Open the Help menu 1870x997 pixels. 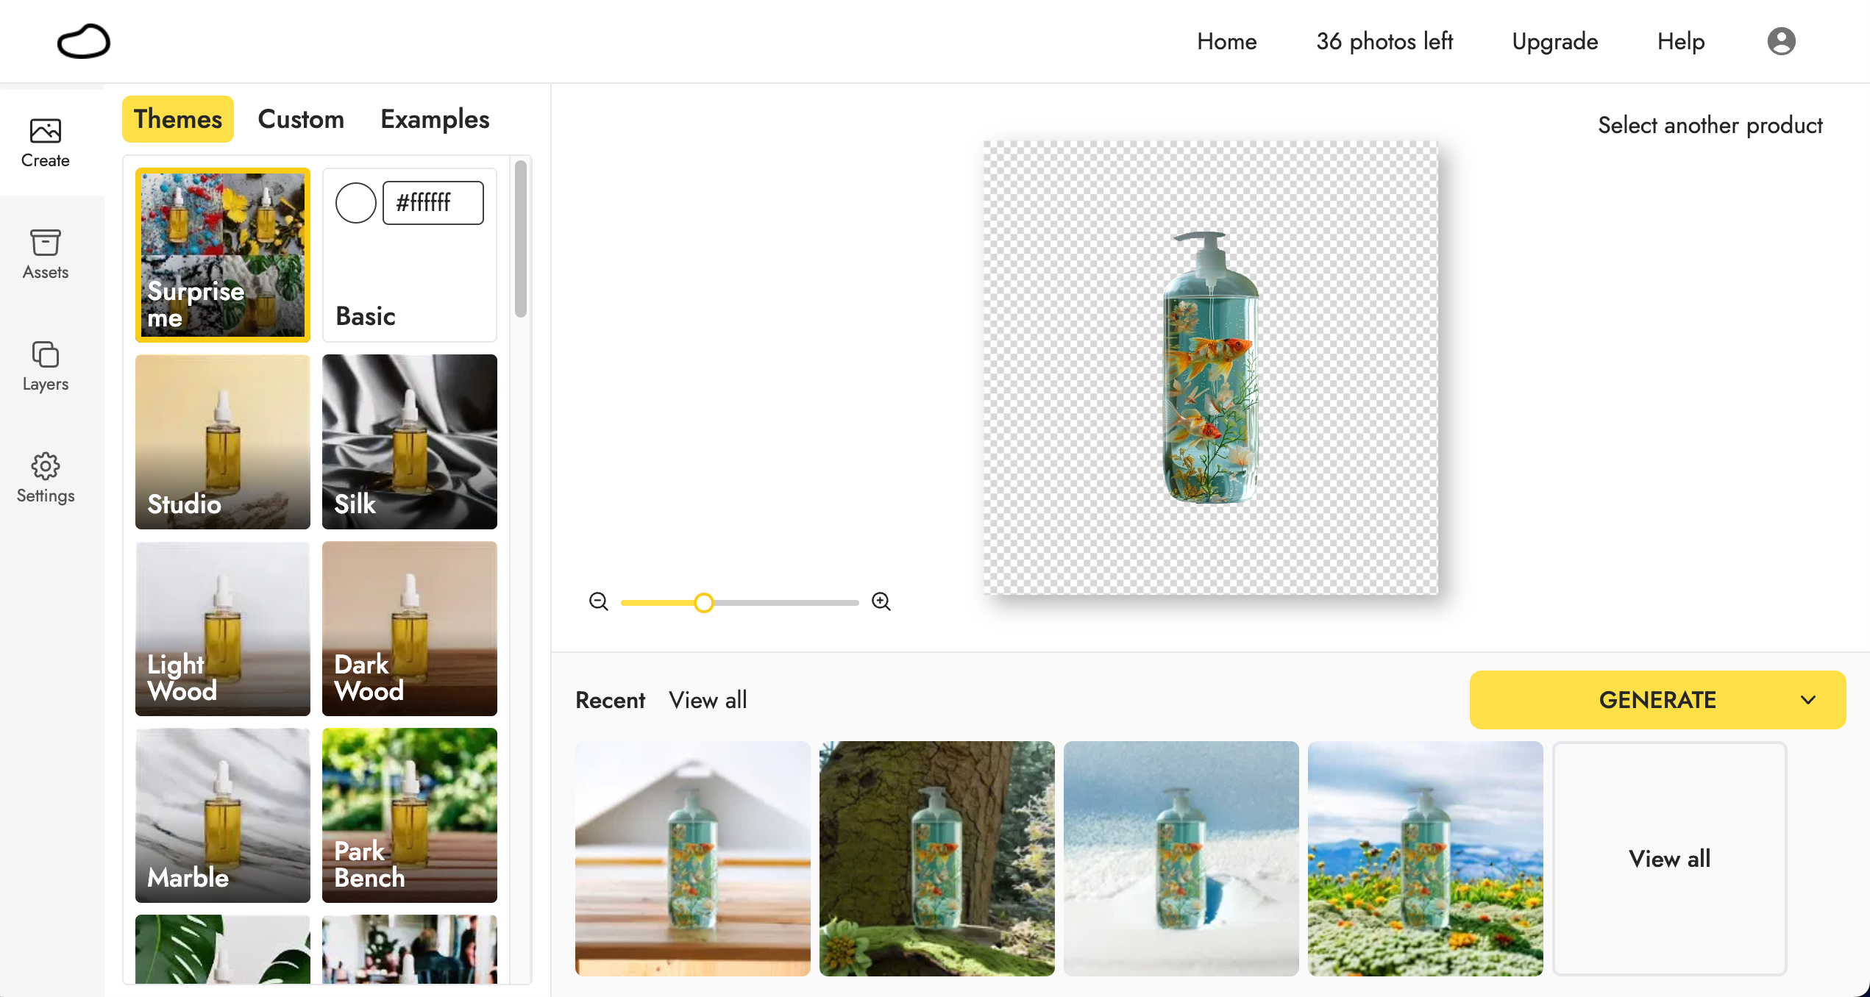[x=1681, y=41]
